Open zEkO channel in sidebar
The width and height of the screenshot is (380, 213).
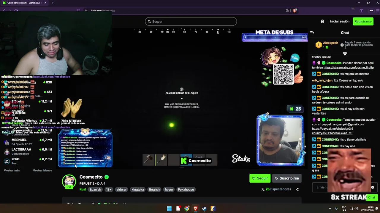(28, 161)
